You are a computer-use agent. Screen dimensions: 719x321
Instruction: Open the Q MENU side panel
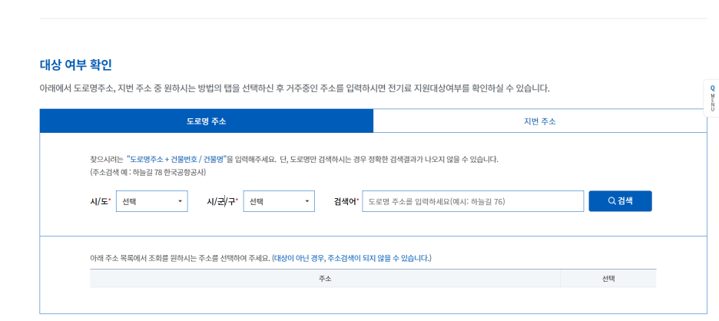(x=711, y=98)
